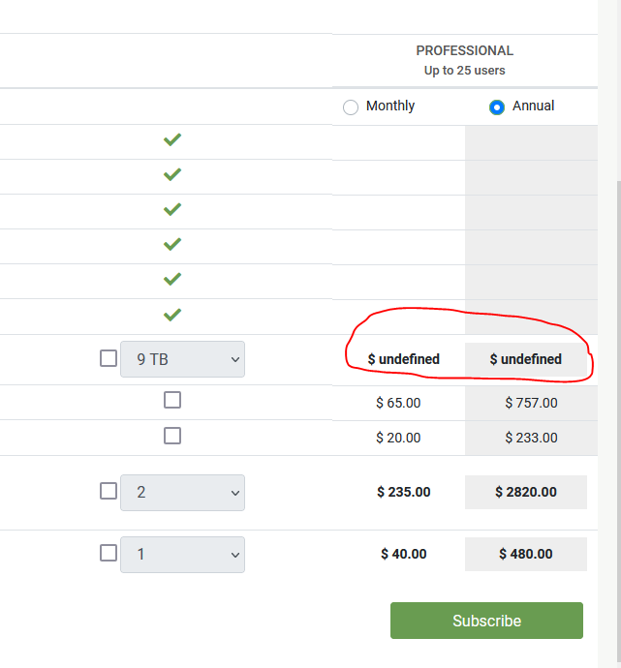Enable the checkbox in the $ 20.00 row
621x668 pixels.
tap(172, 436)
